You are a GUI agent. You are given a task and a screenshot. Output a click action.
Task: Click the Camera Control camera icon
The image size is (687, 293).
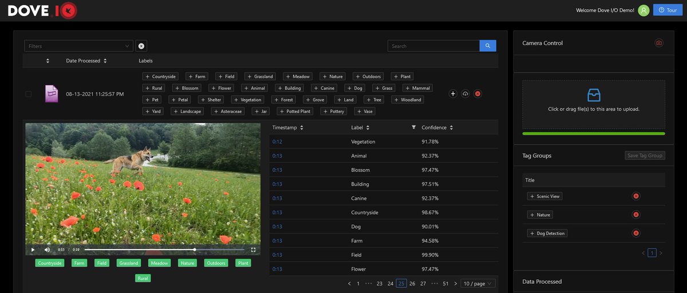659,43
